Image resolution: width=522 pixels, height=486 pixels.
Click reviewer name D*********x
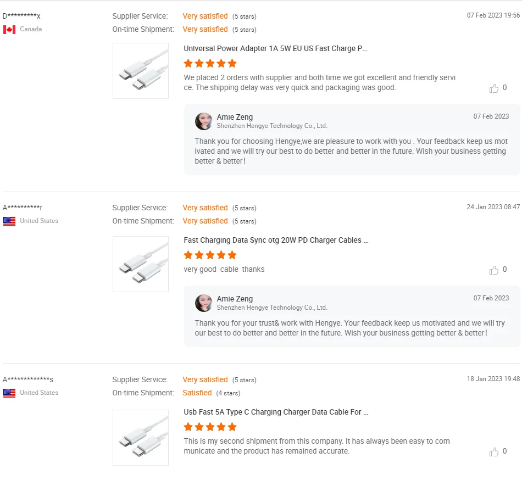(x=21, y=16)
